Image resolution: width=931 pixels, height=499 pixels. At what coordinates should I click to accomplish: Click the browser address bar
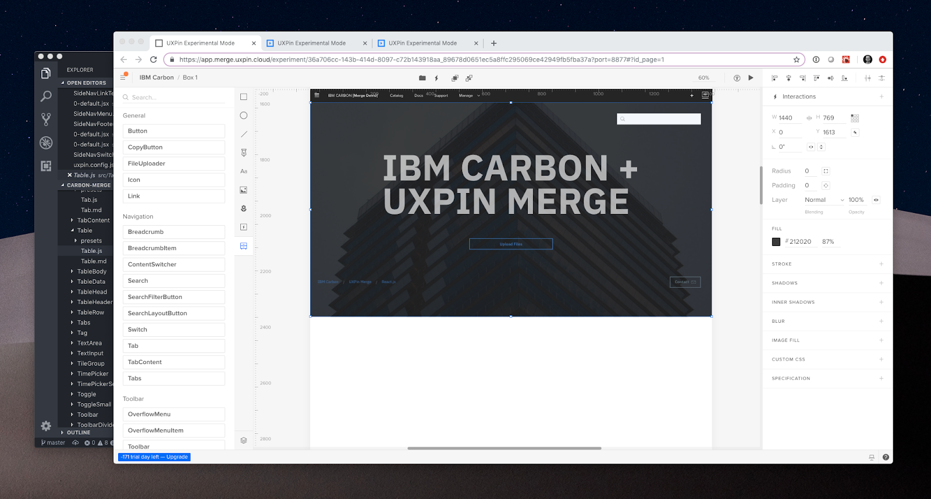click(483, 59)
